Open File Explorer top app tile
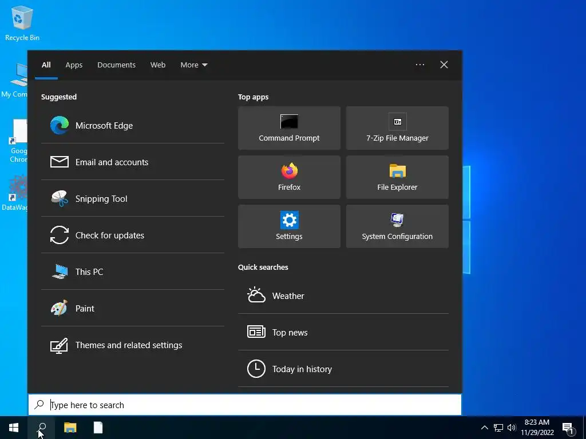The height and width of the screenshot is (439, 586). tap(397, 177)
